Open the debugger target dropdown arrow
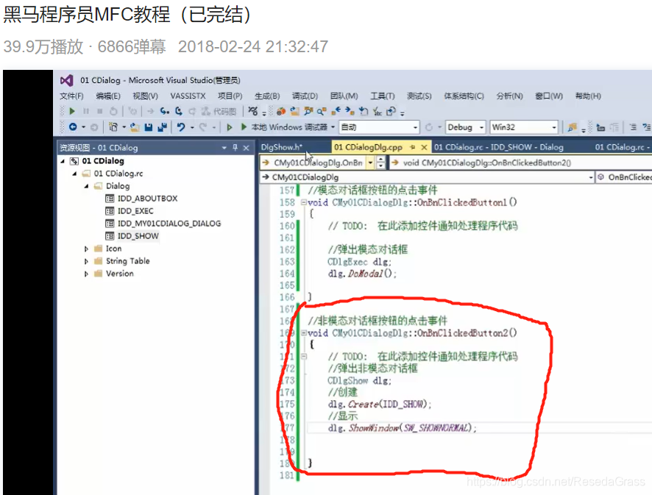 coord(333,127)
